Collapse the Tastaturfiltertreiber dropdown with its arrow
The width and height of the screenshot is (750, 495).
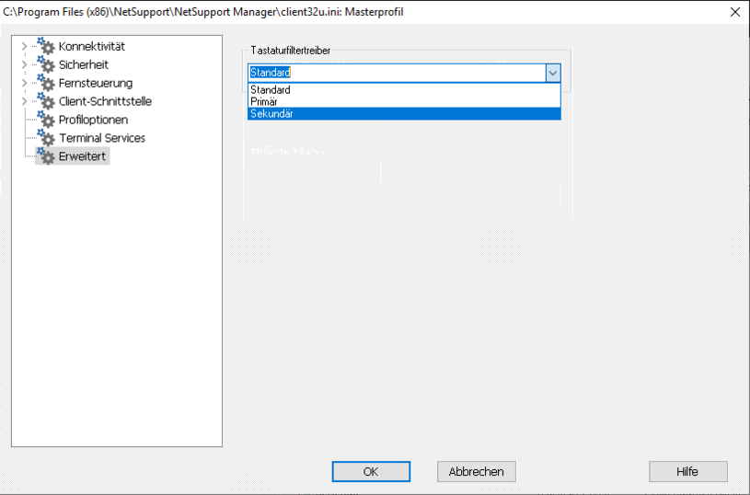tap(552, 73)
